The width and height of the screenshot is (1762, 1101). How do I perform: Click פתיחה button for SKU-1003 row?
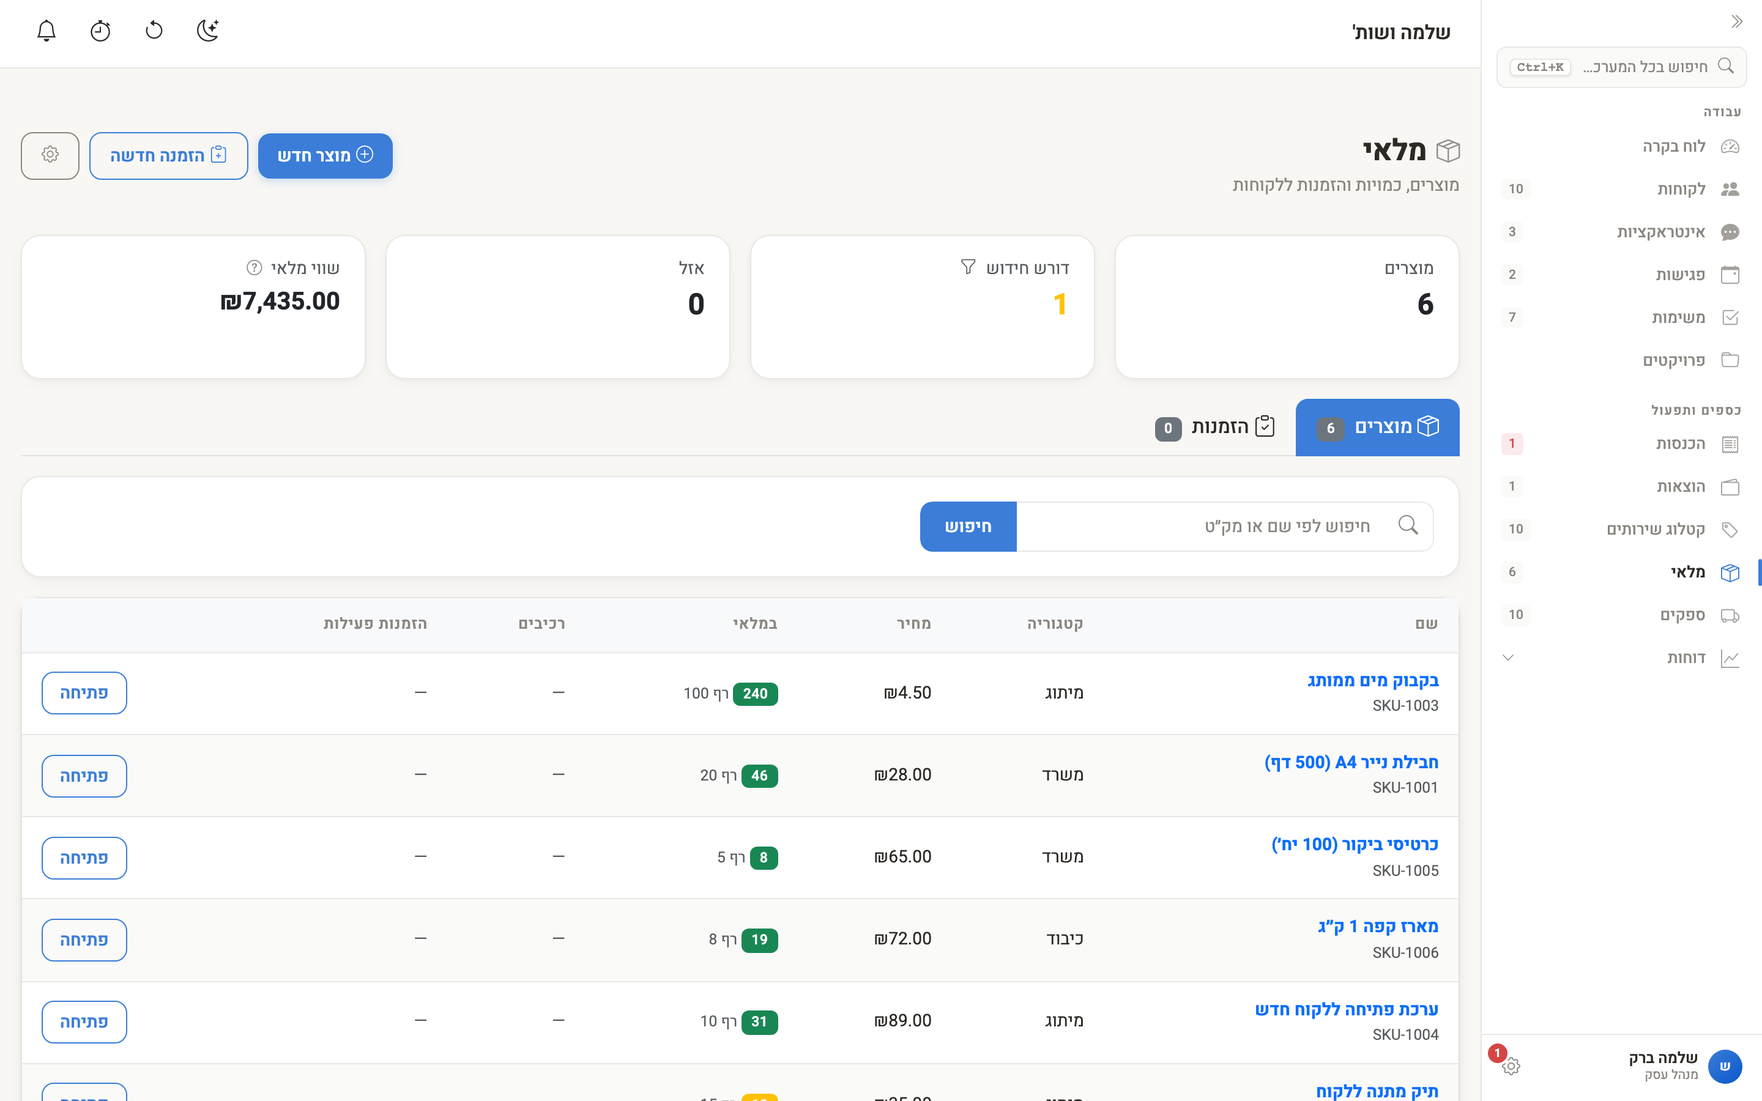tap(84, 693)
